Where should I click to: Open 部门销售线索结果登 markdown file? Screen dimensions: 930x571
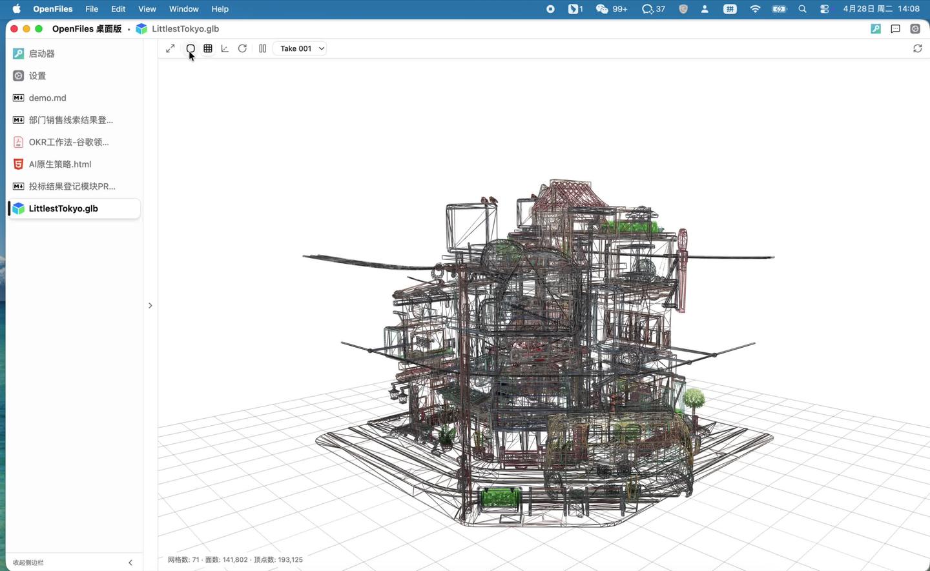click(x=73, y=120)
